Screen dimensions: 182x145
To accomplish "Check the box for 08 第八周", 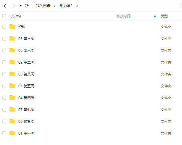I will tap(4, 74).
